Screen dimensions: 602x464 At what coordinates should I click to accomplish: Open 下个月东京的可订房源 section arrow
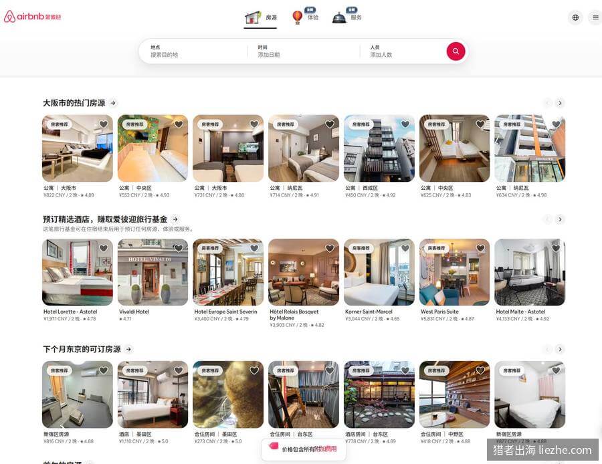(129, 349)
